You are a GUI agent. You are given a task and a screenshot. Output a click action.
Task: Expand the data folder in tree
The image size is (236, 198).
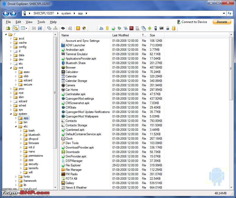click(x=11, y=55)
